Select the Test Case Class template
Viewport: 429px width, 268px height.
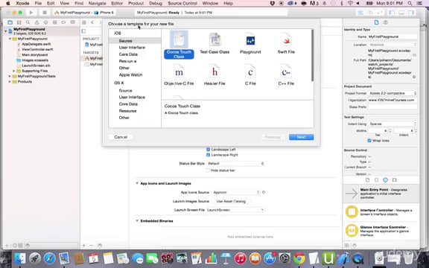tap(214, 43)
